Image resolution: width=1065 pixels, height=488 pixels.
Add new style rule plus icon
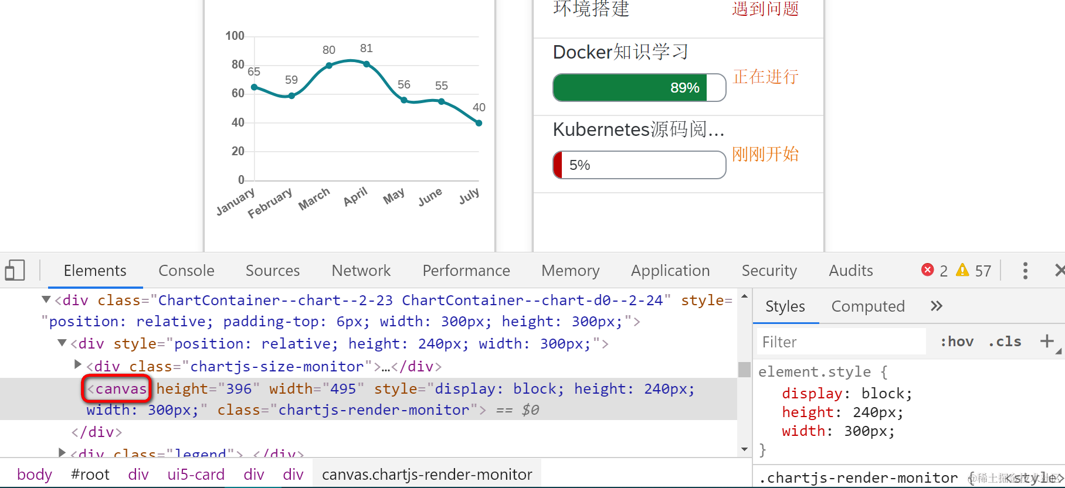click(x=1047, y=341)
